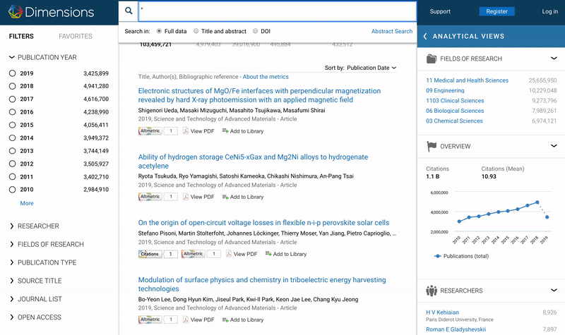Click the magnifying glass search icon
The width and height of the screenshot is (565, 335).
tap(128, 11)
